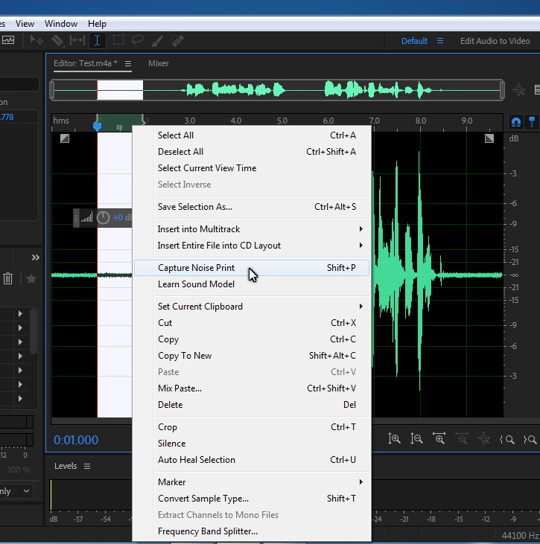540x544 pixels.
Task: Select the Razor tool in toolbar
Action: pyautogui.click(x=57, y=41)
